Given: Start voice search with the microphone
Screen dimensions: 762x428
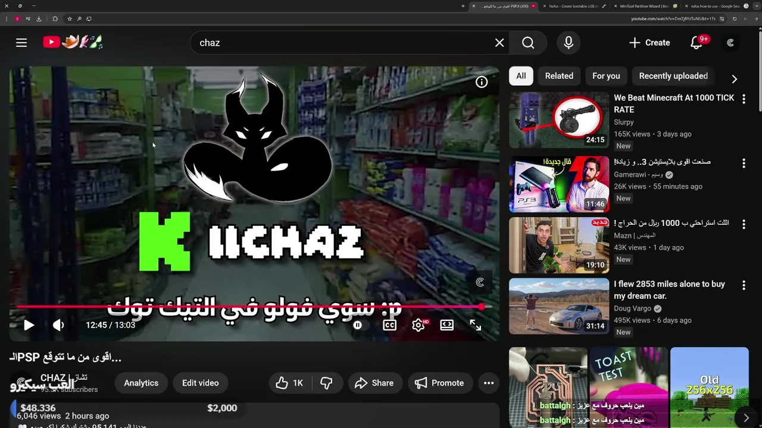Looking at the screenshot, I should pyautogui.click(x=569, y=43).
